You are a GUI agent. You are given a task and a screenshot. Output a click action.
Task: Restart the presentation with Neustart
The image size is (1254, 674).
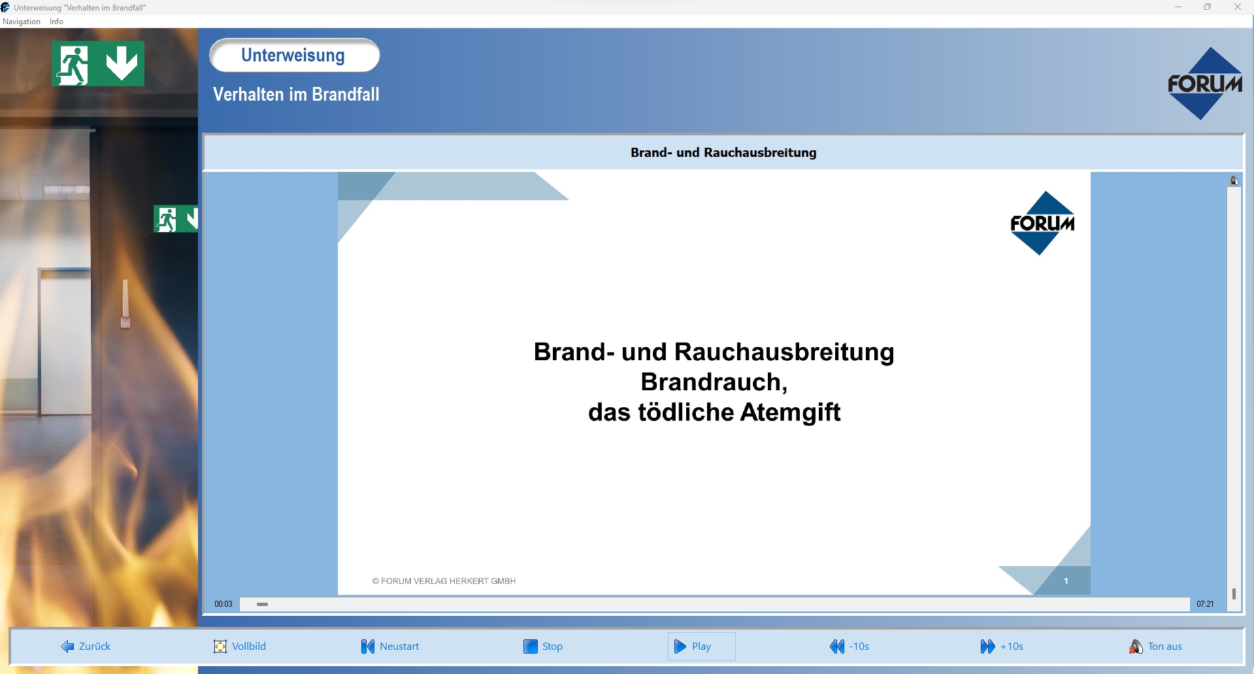(x=389, y=647)
